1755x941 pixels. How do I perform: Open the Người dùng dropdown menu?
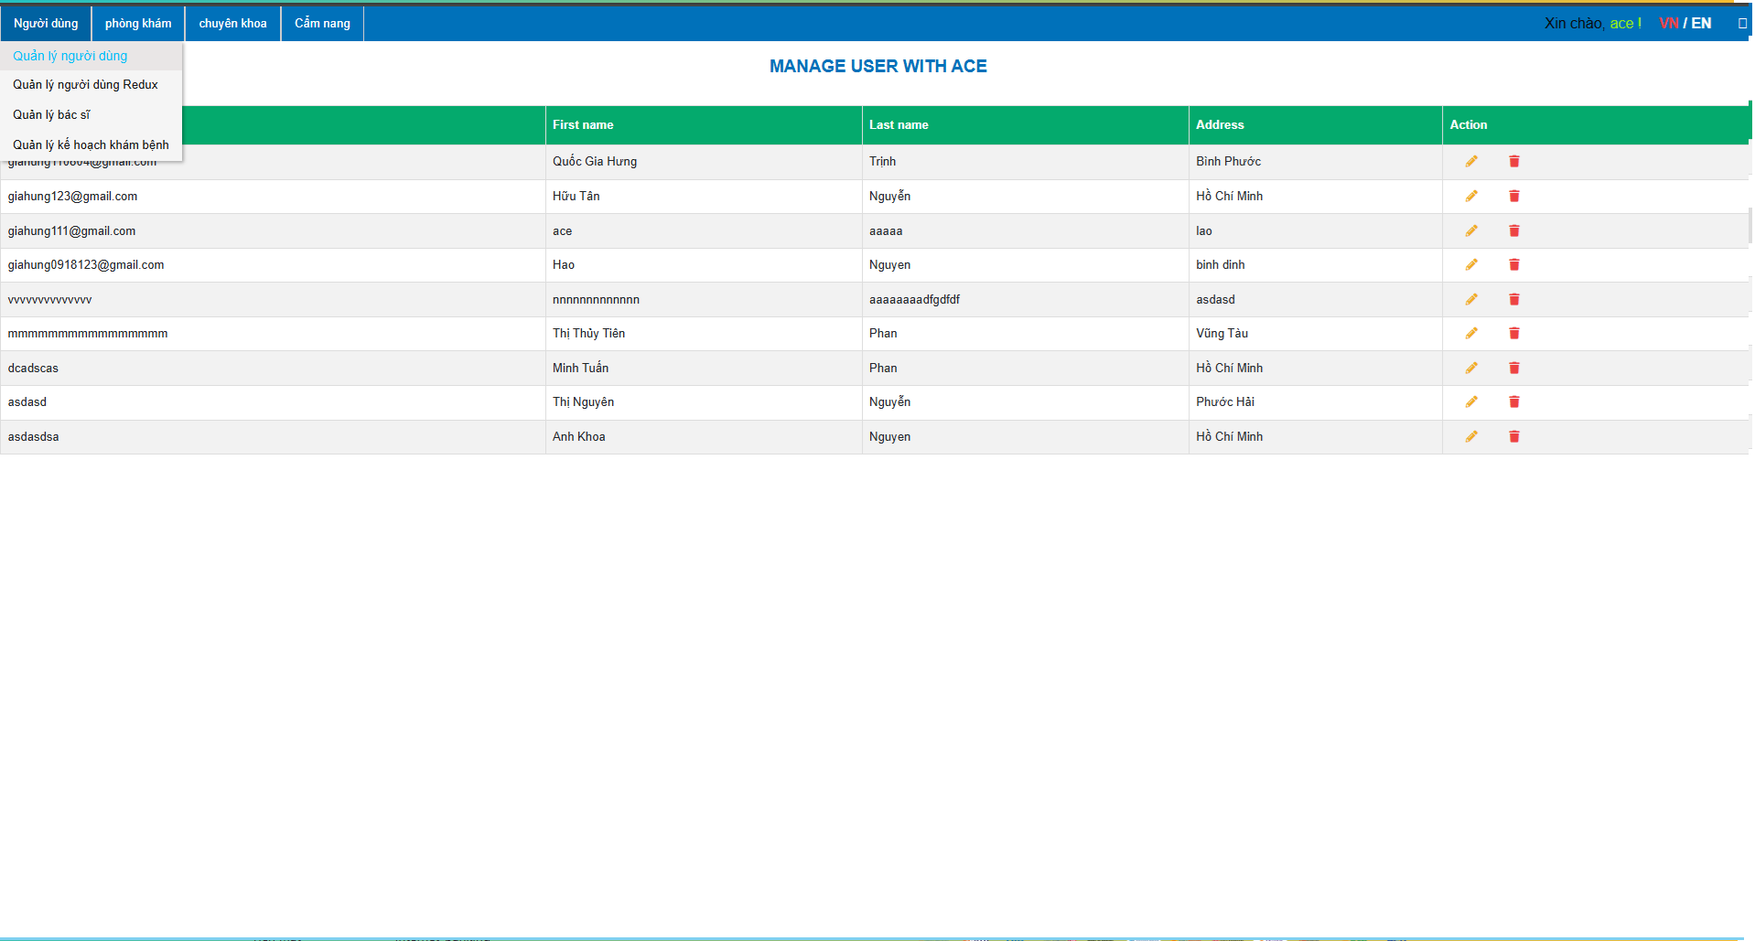[x=46, y=24]
